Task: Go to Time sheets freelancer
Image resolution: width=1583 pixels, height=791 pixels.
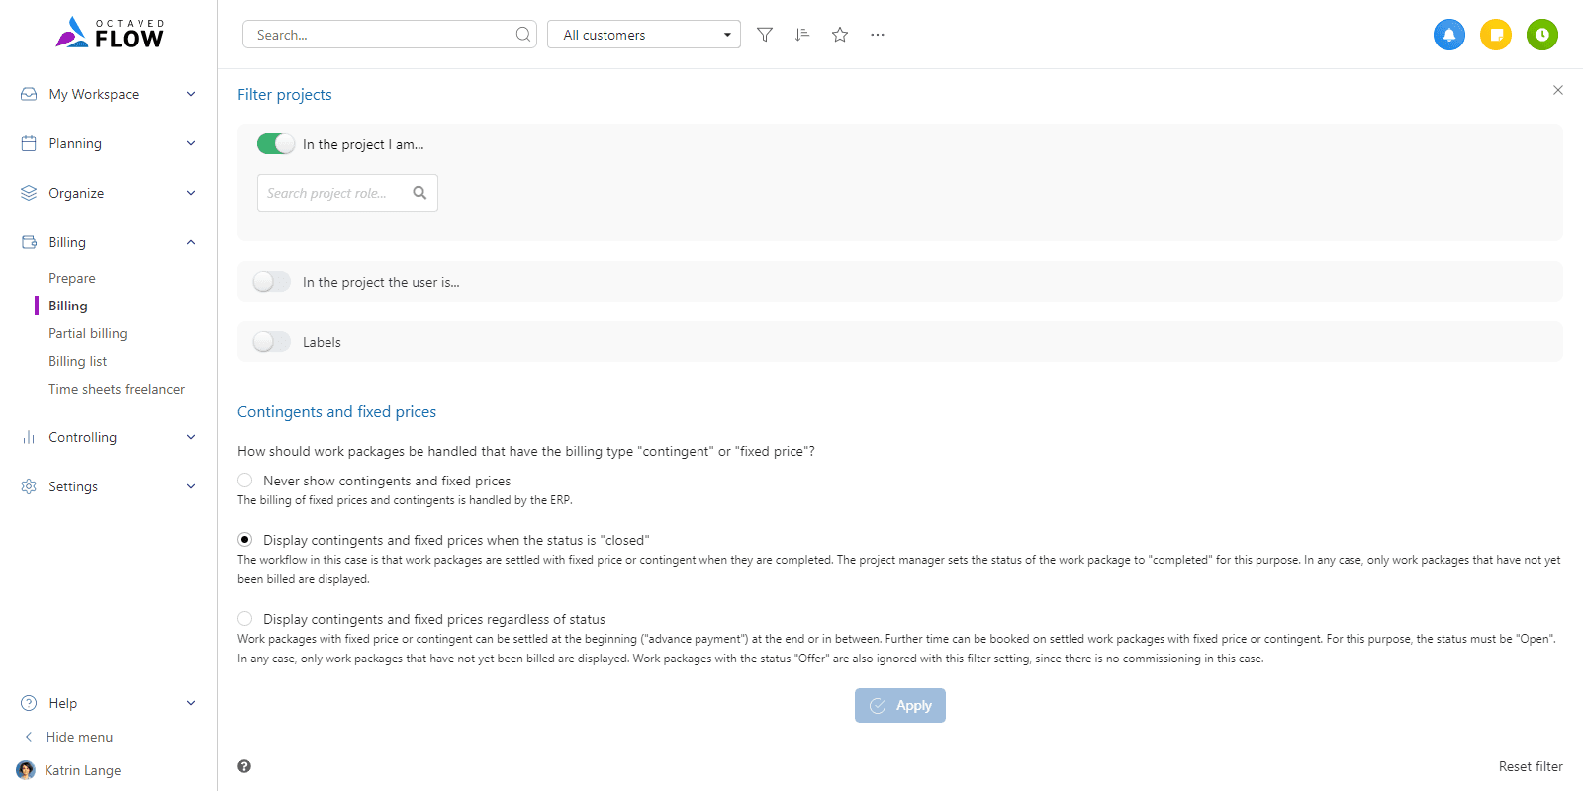Action: 117,389
